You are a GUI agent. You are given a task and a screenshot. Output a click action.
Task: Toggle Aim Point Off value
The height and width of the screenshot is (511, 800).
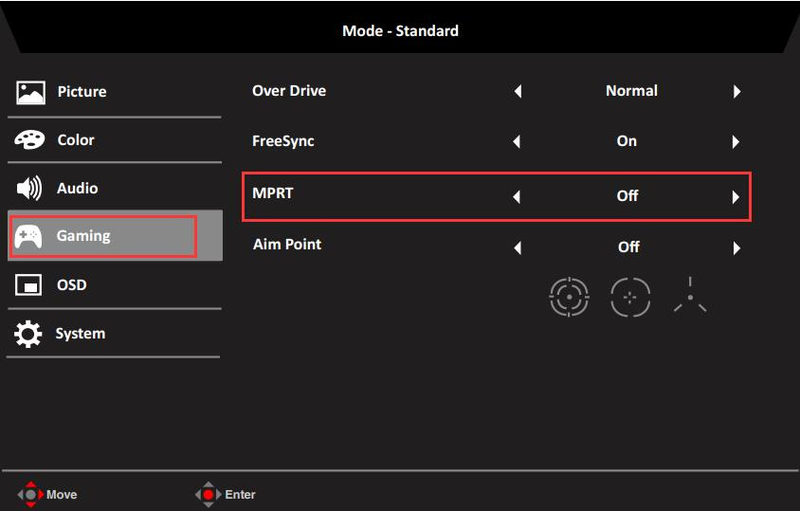(628, 246)
